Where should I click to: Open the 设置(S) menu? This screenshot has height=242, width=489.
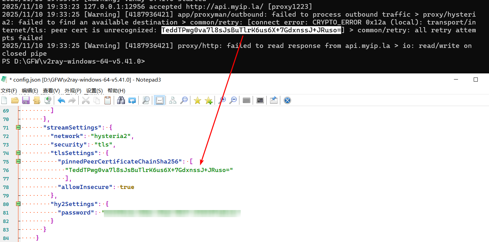94,91
